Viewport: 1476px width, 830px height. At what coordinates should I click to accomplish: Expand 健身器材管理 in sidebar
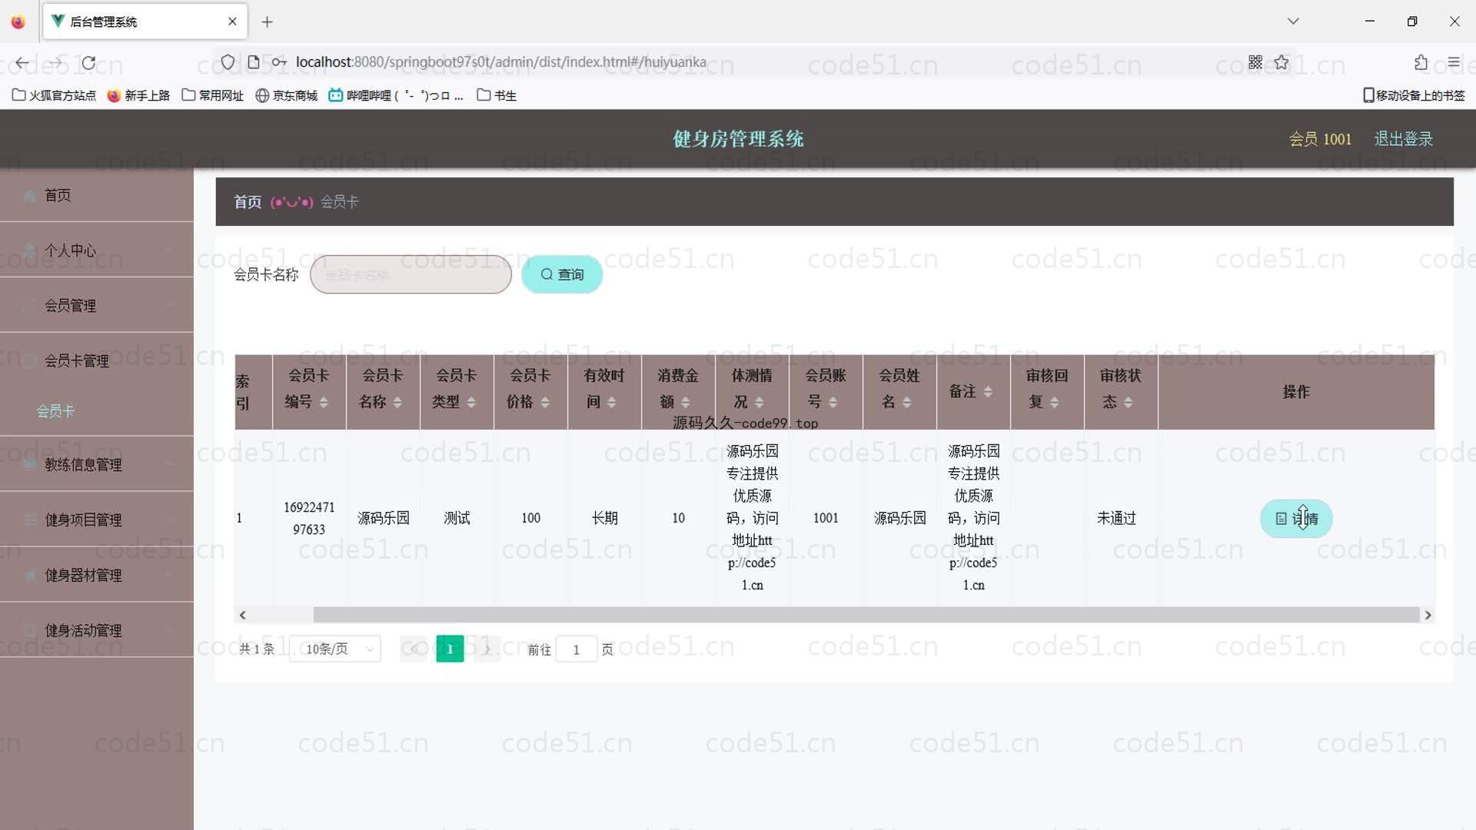click(97, 576)
